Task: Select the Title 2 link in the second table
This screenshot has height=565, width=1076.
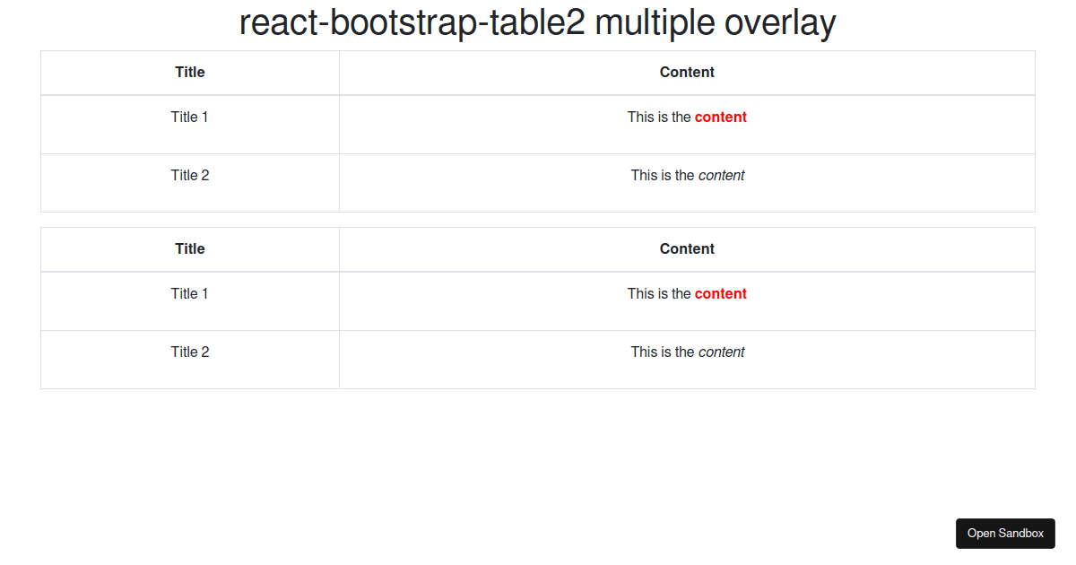Action: coord(189,352)
